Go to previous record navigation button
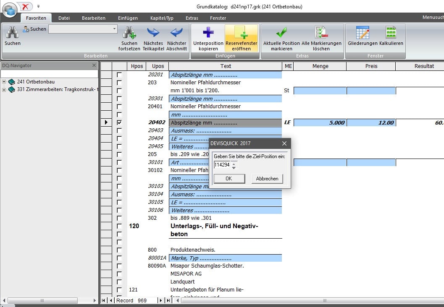The height and width of the screenshot is (307, 444). click(111, 300)
